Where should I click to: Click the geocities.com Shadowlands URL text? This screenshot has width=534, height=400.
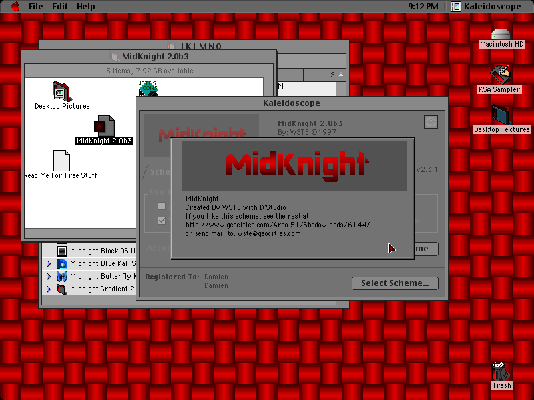click(x=278, y=225)
